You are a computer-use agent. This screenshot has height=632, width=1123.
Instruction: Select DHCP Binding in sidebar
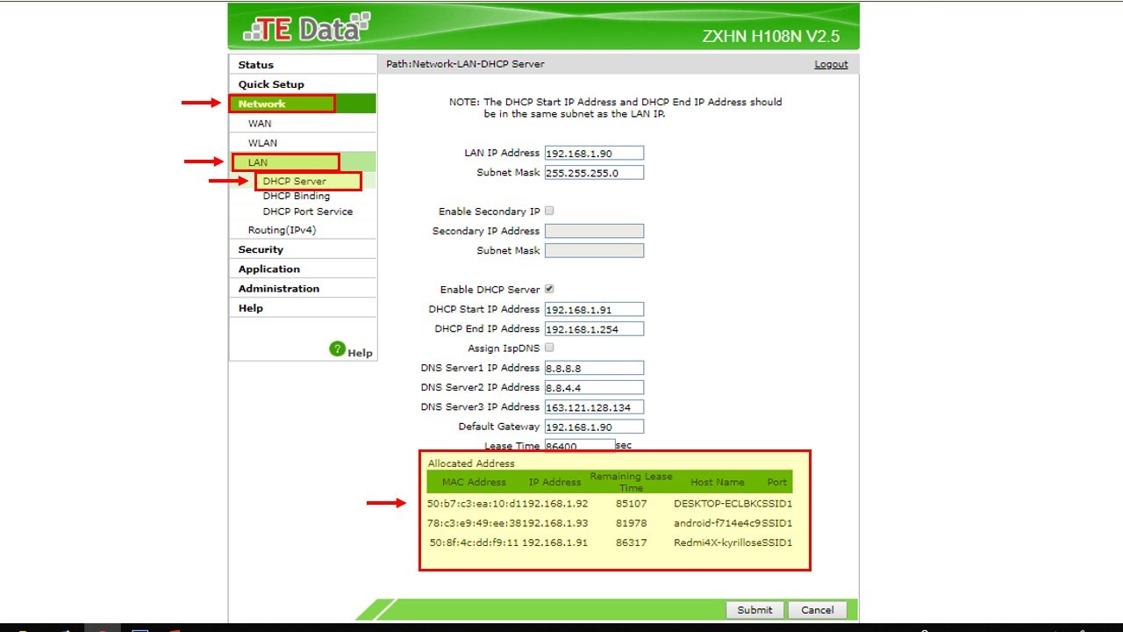pos(297,196)
